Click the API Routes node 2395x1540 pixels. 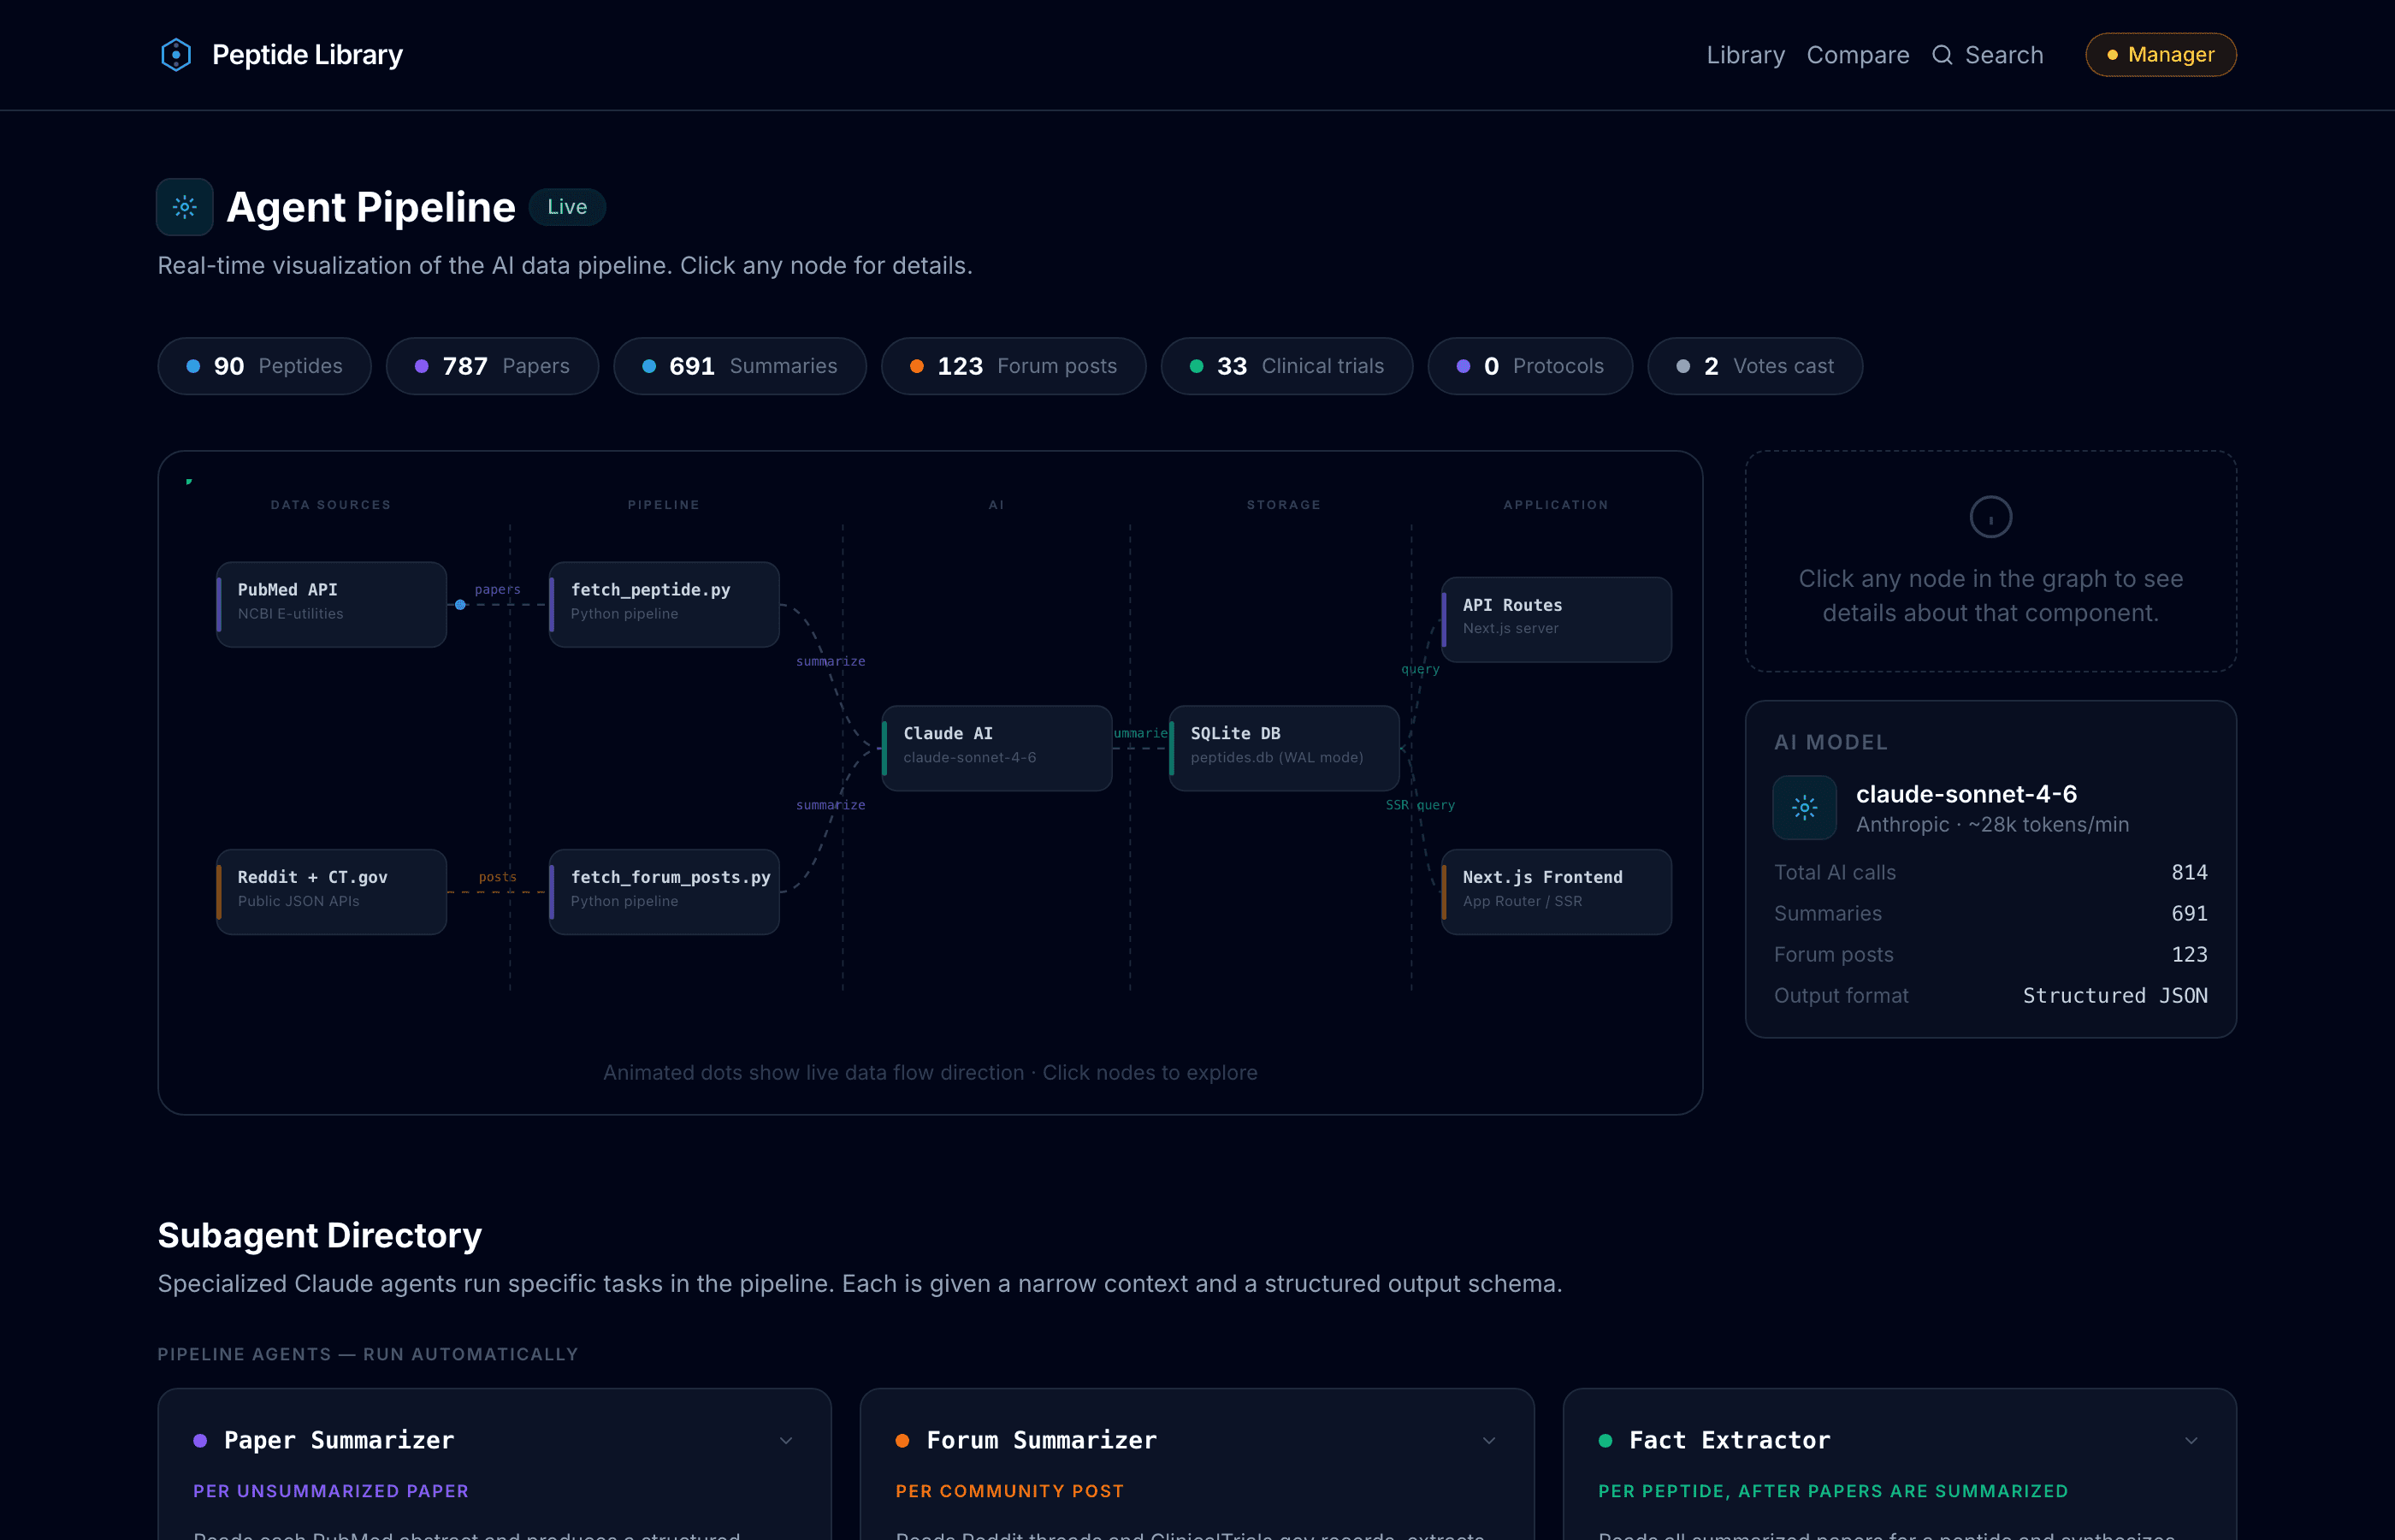(1557, 619)
